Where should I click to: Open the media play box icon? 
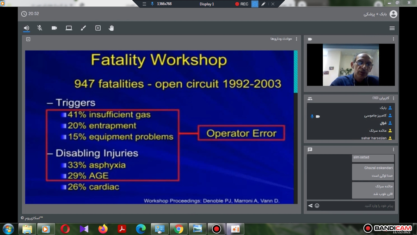coord(98,28)
